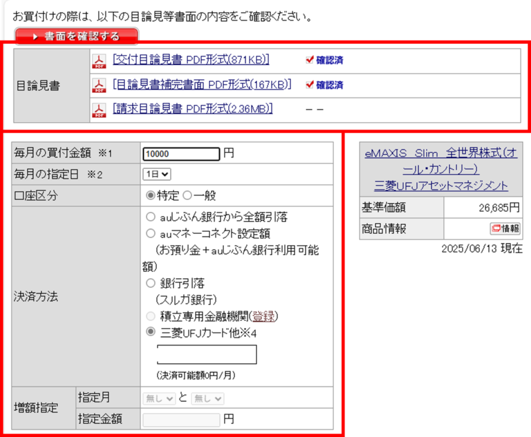The width and height of the screenshot is (531, 437).
Task: Open eMAXIS Slim 全世界株式 fund link
Action: pyautogui.click(x=441, y=161)
